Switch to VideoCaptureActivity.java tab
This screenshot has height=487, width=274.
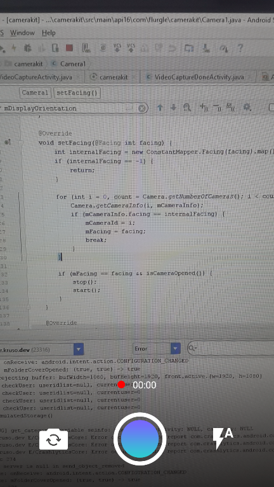pos(35,77)
